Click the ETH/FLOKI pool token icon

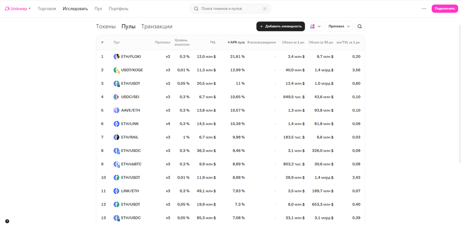pyautogui.click(x=116, y=57)
